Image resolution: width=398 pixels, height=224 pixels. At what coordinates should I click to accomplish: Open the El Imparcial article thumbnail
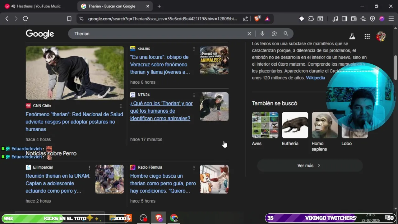(109, 179)
